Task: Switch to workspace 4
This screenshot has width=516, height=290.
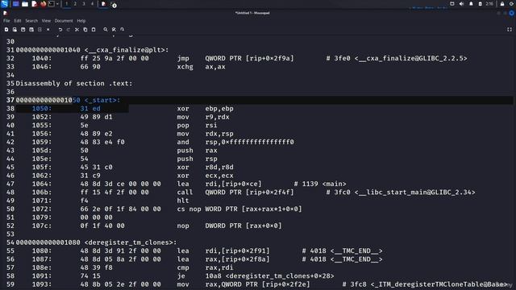Action: click(x=92, y=4)
